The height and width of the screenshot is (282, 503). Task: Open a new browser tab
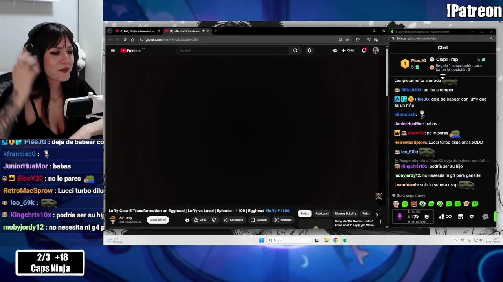click(x=216, y=31)
